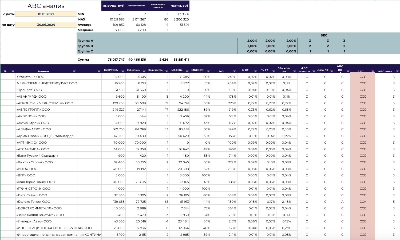Open the filter dropdown on the Клиент column

pos(74,71)
